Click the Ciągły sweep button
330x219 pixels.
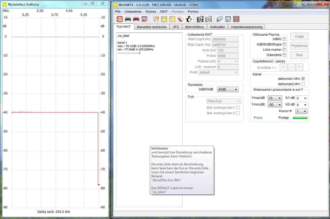click(299, 36)
